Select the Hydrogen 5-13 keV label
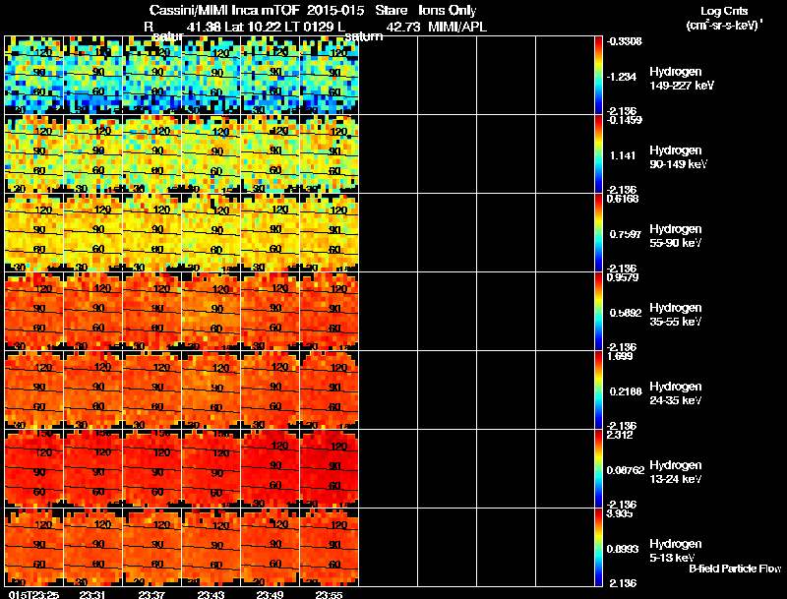787x599 pixels. click(676, 551)
